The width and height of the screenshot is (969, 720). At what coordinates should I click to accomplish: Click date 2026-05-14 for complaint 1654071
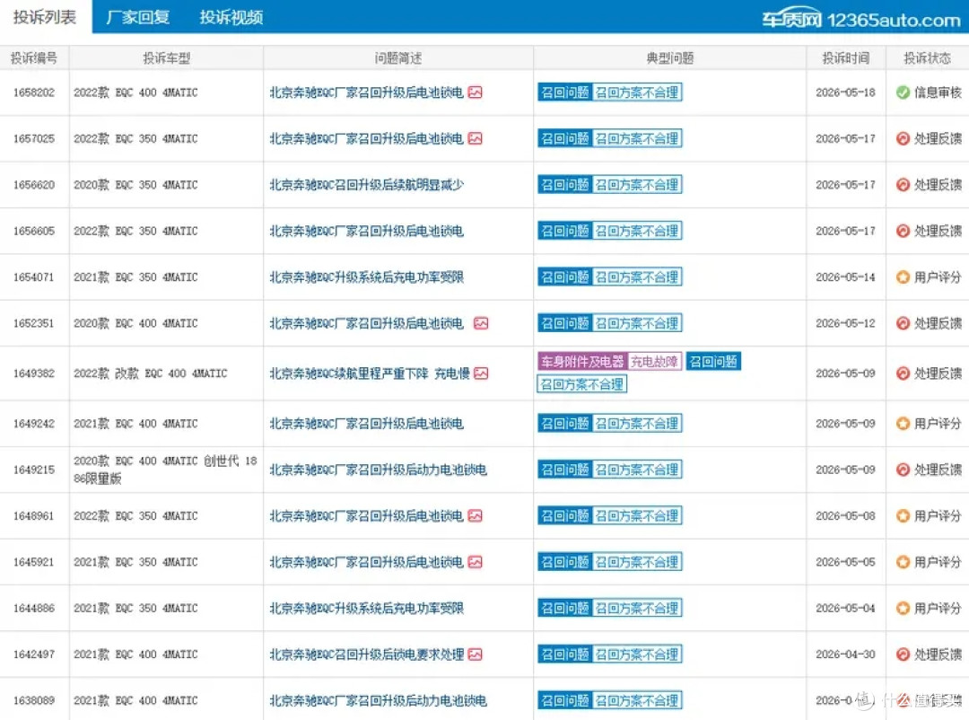coord(845,277)
